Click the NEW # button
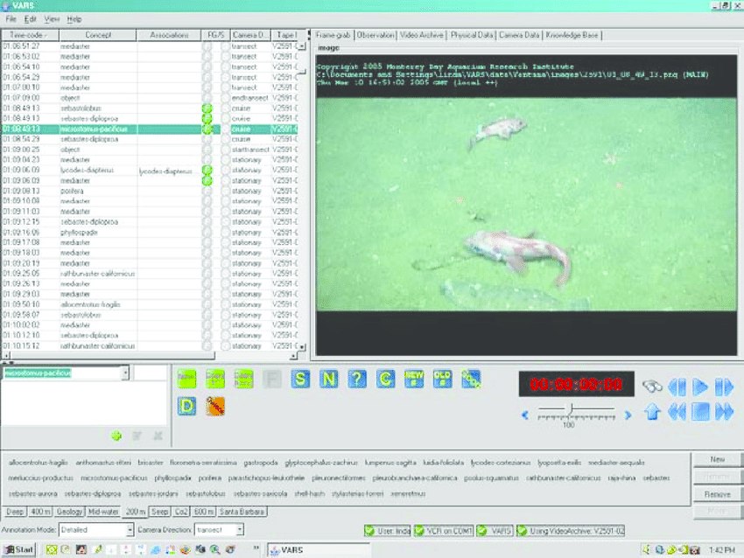The image size is (744, 558). [x=414, y=379]
